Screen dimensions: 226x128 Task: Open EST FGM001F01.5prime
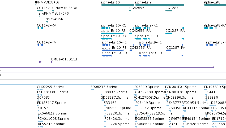tap(181, 87)
